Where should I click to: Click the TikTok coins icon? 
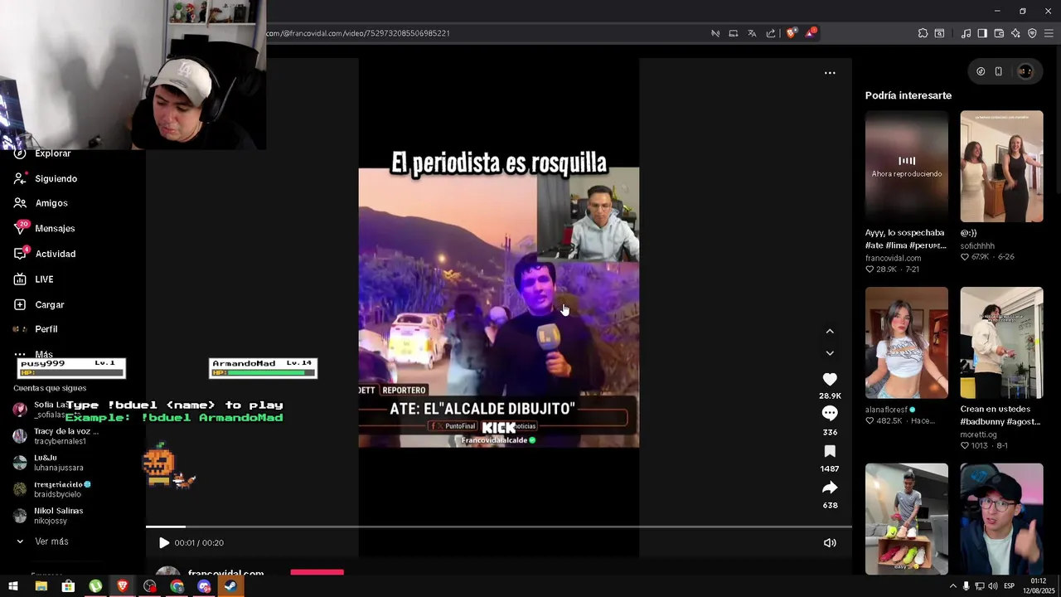pyautogui.click(x=981, y=71)
